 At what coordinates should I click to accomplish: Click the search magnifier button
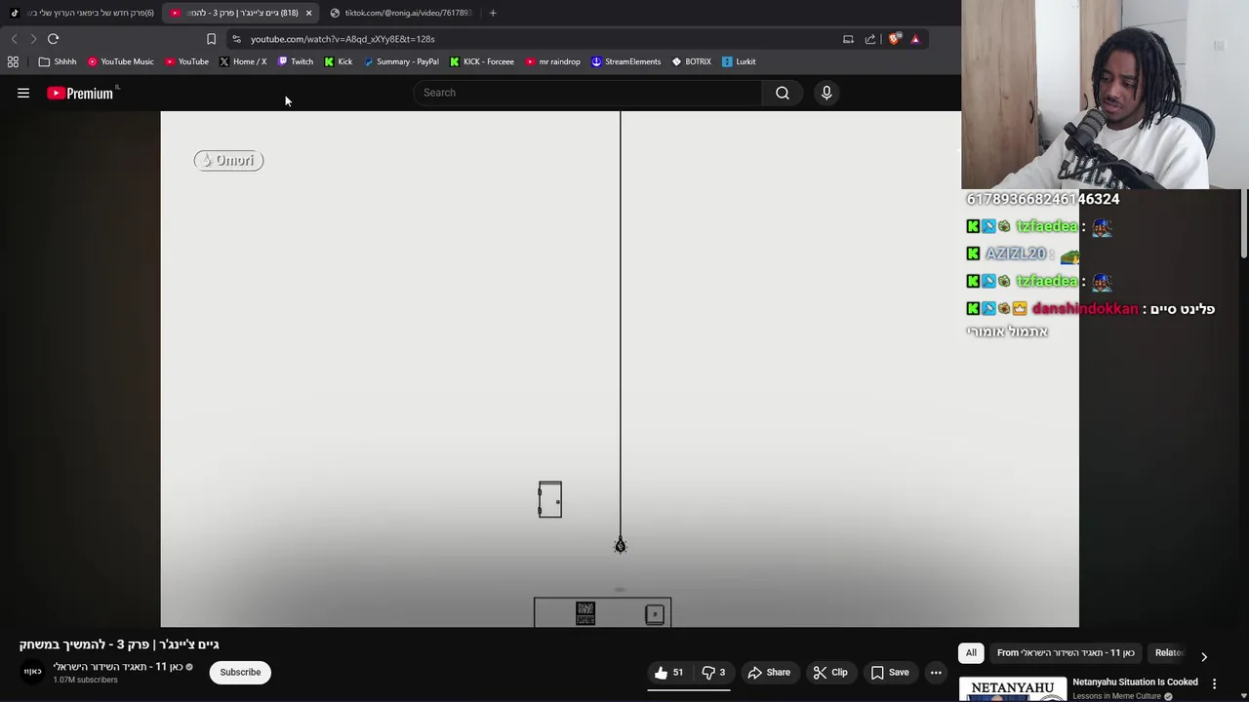pyautogui.click(x=783, y=93)
